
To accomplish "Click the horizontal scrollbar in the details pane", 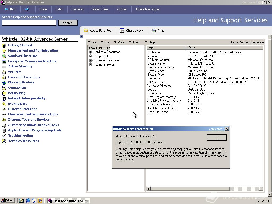I will click(190, 189).
